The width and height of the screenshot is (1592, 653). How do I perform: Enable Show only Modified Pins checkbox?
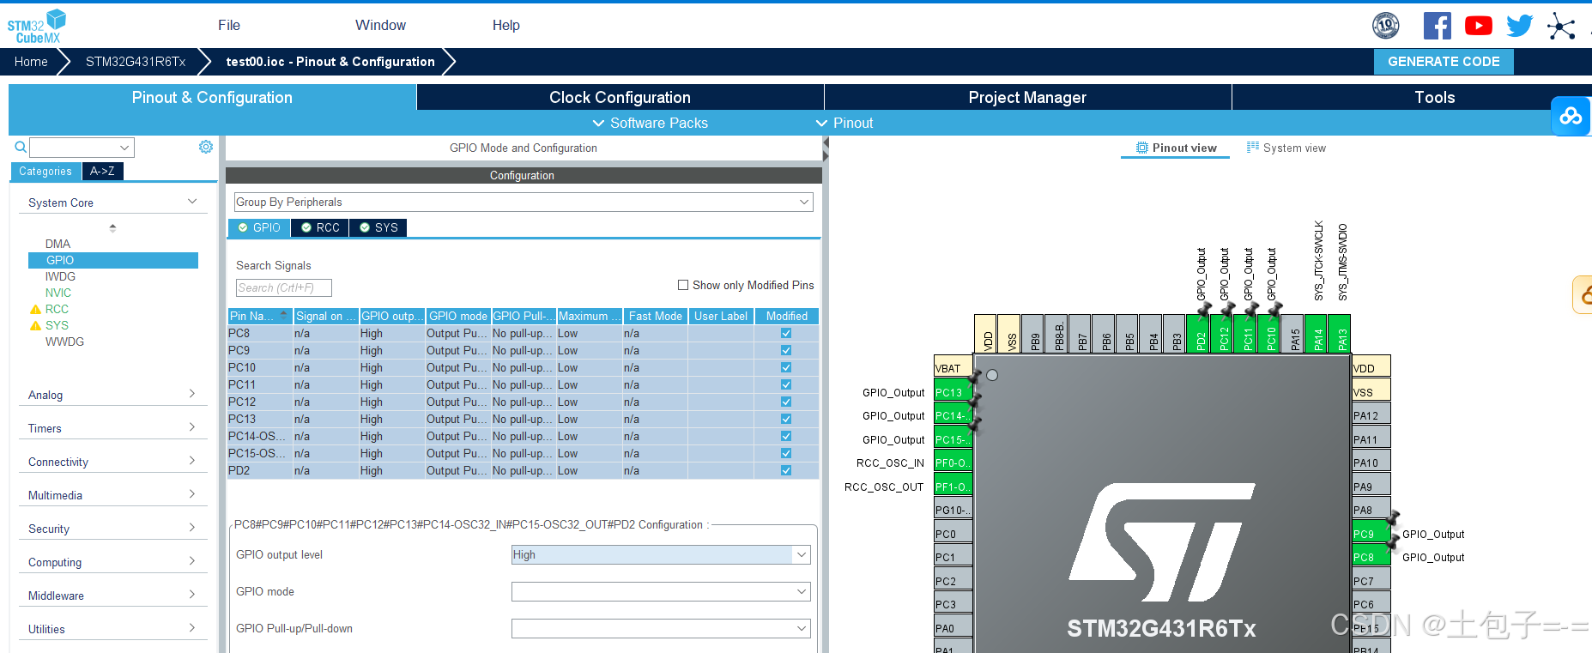pyautogui.click(x=683, y=285)
